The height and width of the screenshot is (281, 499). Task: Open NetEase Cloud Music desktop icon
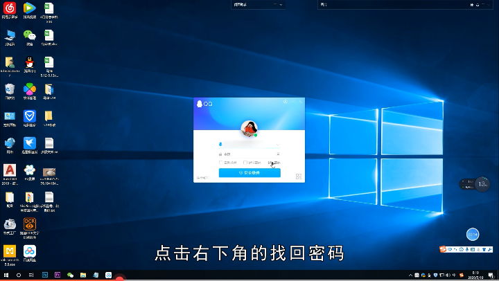pyautogui.click(x=10, y=9)
